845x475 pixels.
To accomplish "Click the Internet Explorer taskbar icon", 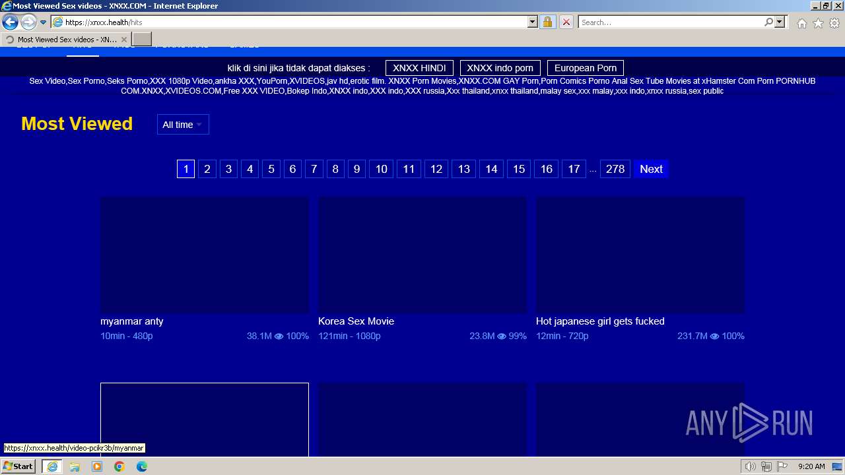I will [51, 466].
